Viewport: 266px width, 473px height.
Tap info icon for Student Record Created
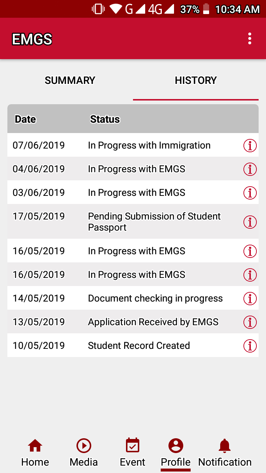pyautogui.click(x=250, y=346)
